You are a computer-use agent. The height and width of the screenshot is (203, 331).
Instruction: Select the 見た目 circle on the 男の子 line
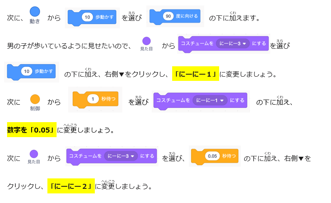(146, 41)
